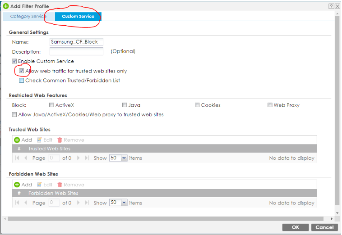The height and width of the screenshot is (235, 342).
Task: Add a new forbidden web site
Action: 23,185
